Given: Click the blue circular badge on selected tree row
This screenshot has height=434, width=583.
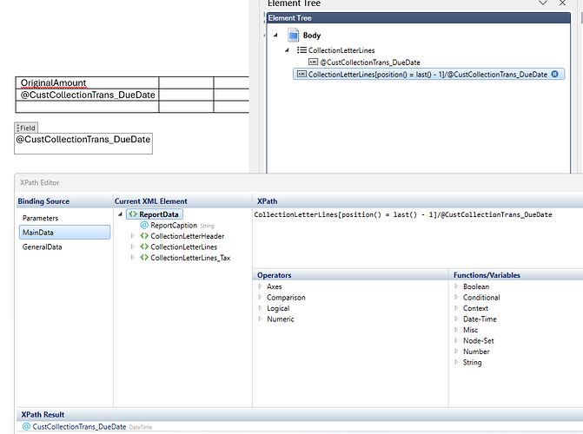Looking at the screenshot, I should click(x=554, y=75).
